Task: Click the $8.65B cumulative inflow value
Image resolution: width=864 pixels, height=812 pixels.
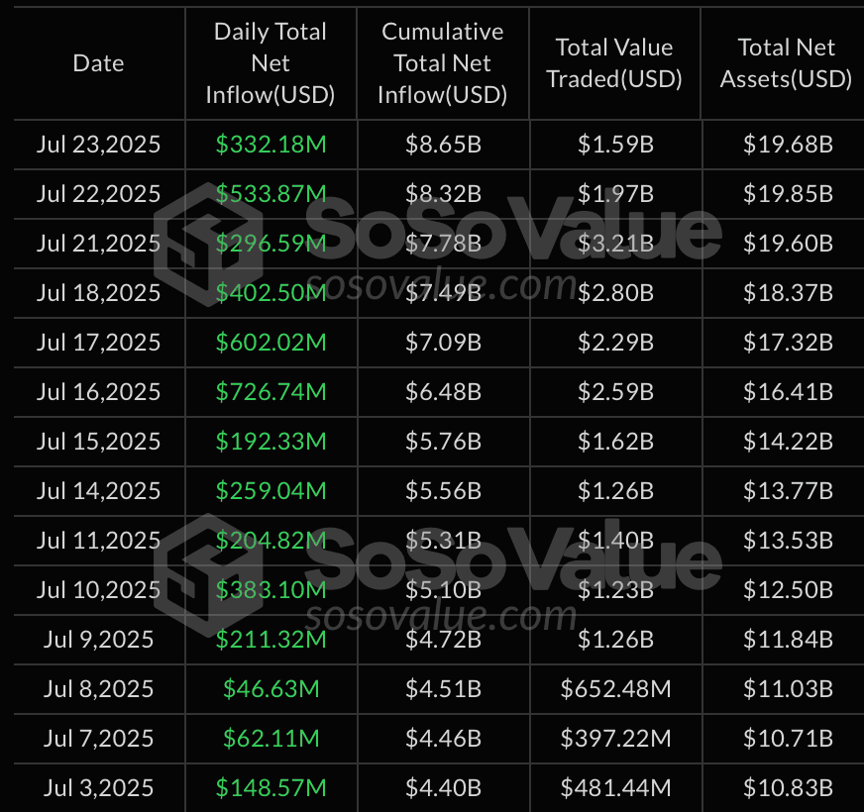Action: [443, 145]
